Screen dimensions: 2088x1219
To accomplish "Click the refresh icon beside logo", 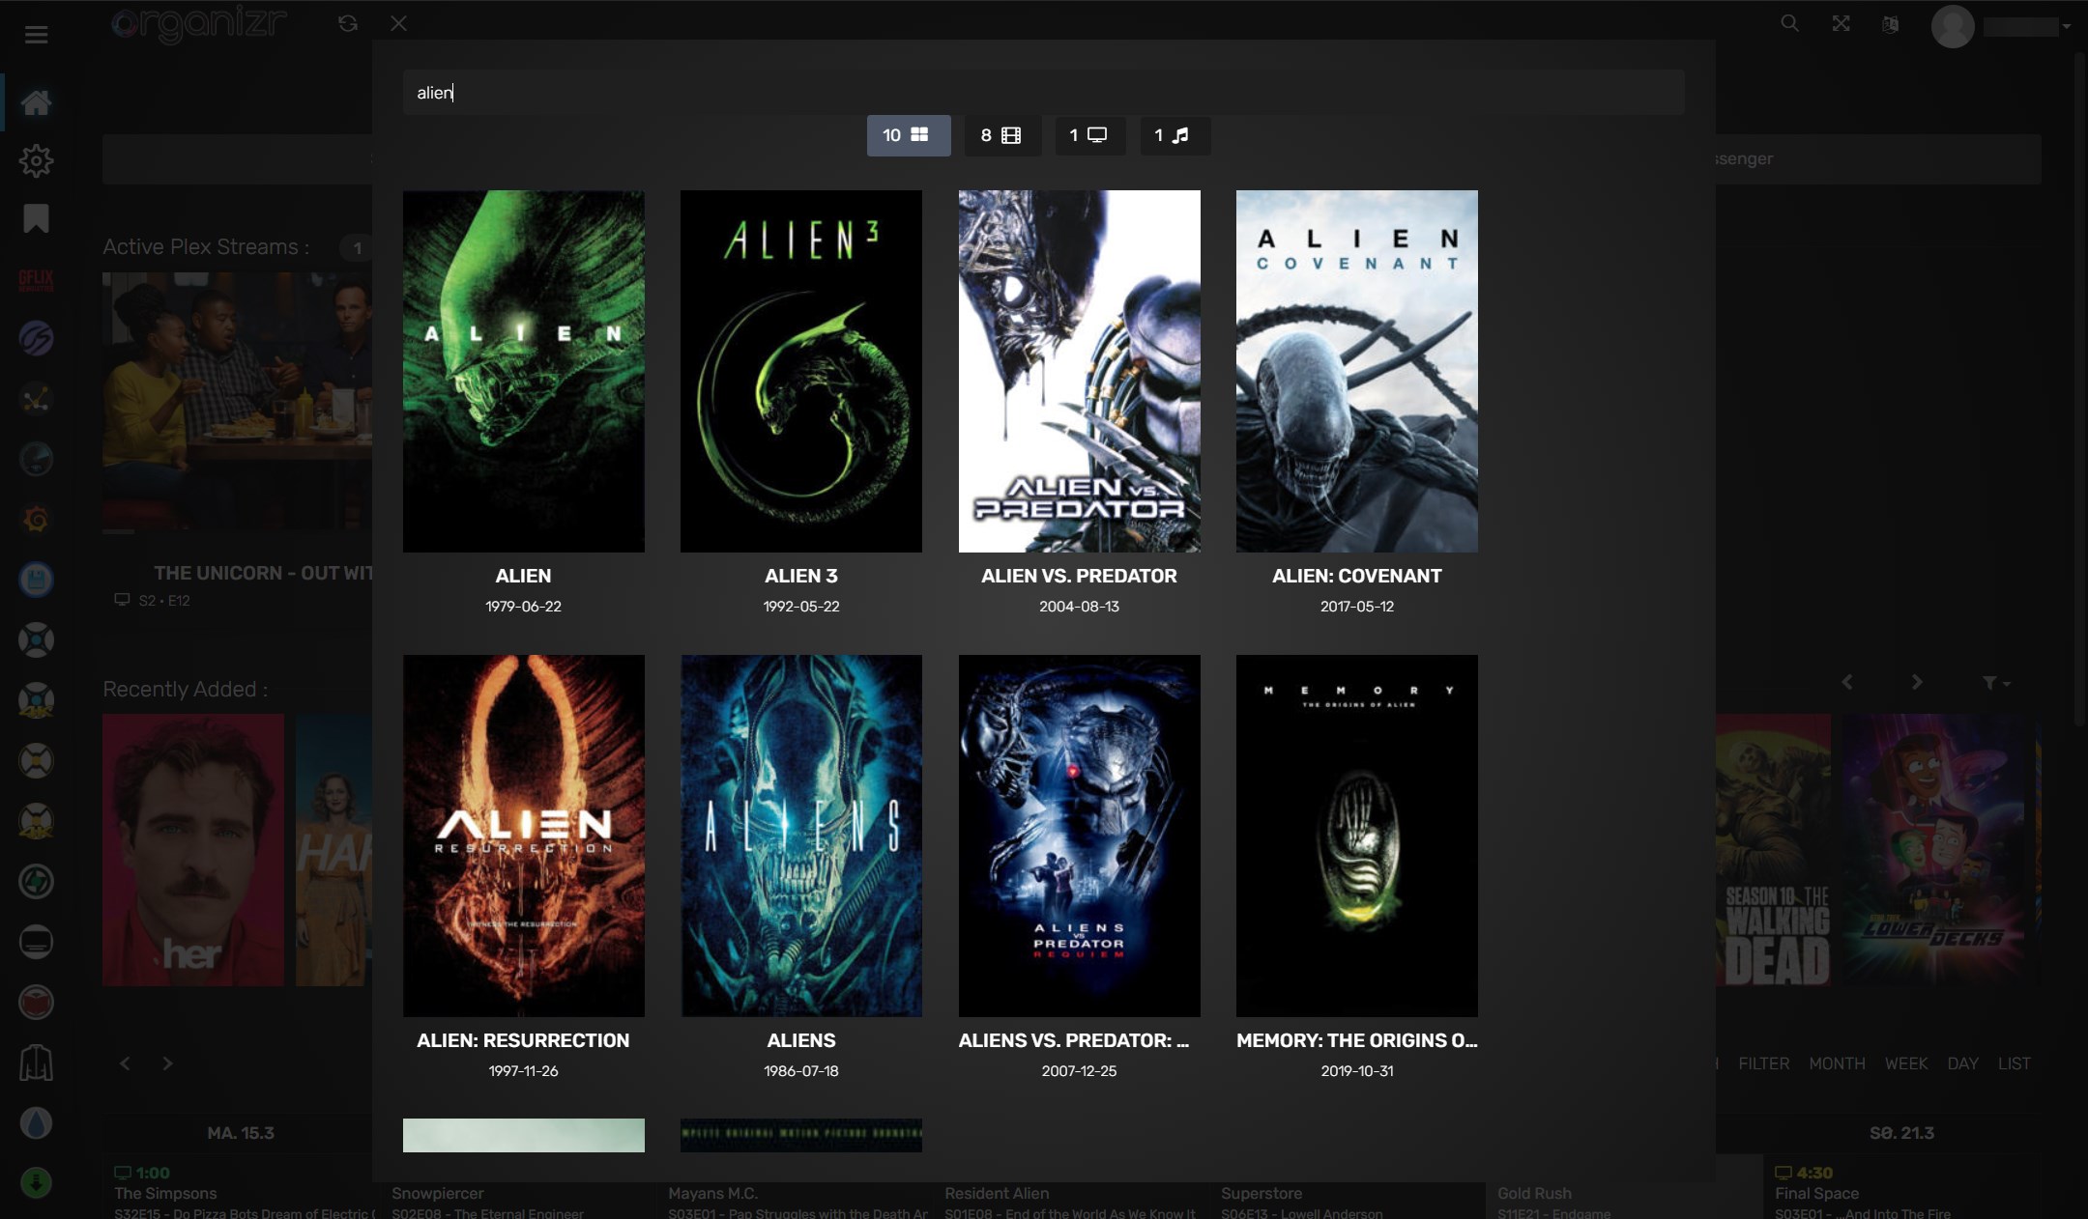I will pyautogui.click(x=348, y=23).
